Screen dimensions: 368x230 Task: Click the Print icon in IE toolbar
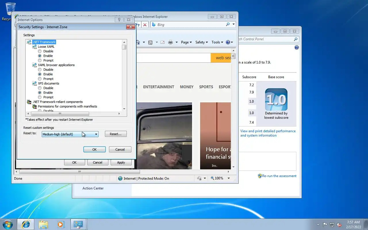(170, 42)
